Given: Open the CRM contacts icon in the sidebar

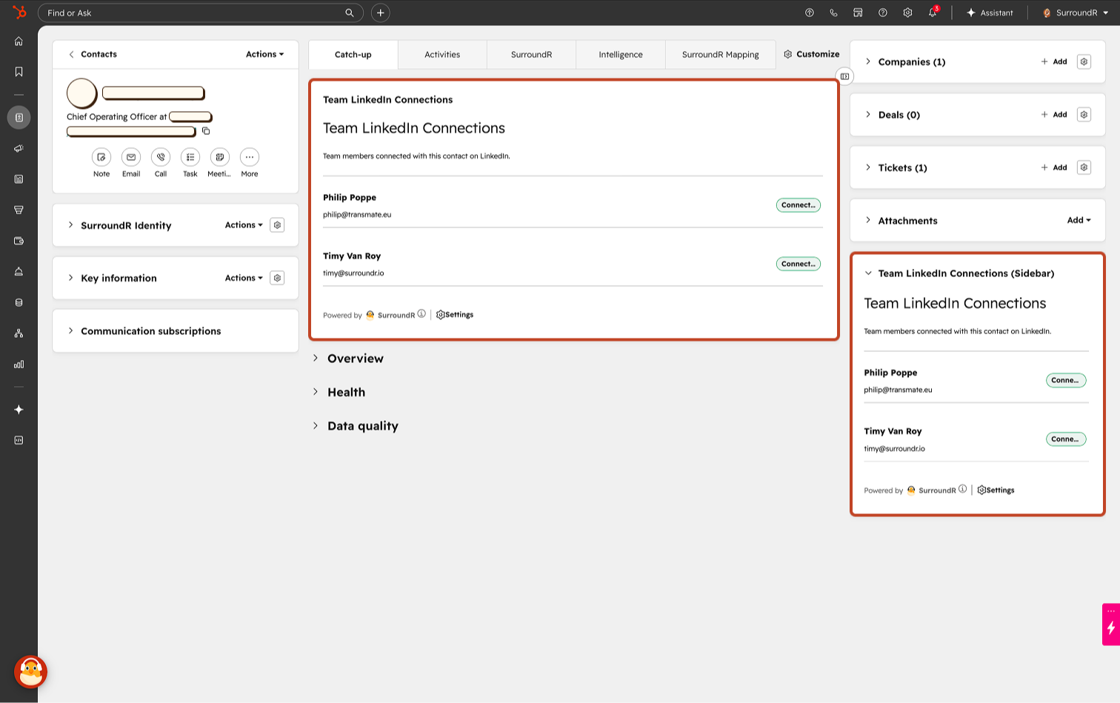Looking at the screenshot, I should tap(19, 118).
